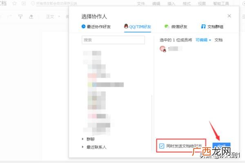Viewport: 245px width, 163px height.
Task: Click the clear formatting eraser icon
Action: (x=31, y=16)
